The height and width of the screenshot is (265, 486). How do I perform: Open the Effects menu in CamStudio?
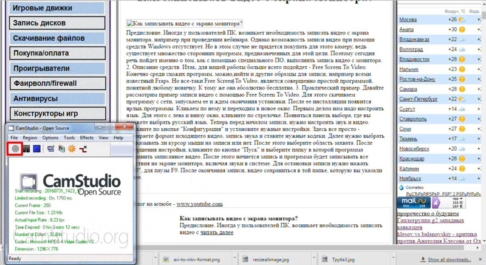coord(86,137)
